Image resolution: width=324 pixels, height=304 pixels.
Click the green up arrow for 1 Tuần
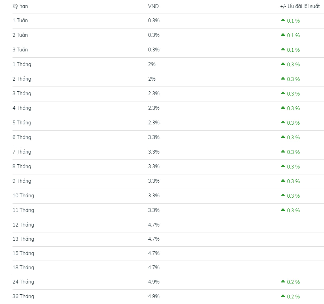pyautogui.click(x=283, y=20)
